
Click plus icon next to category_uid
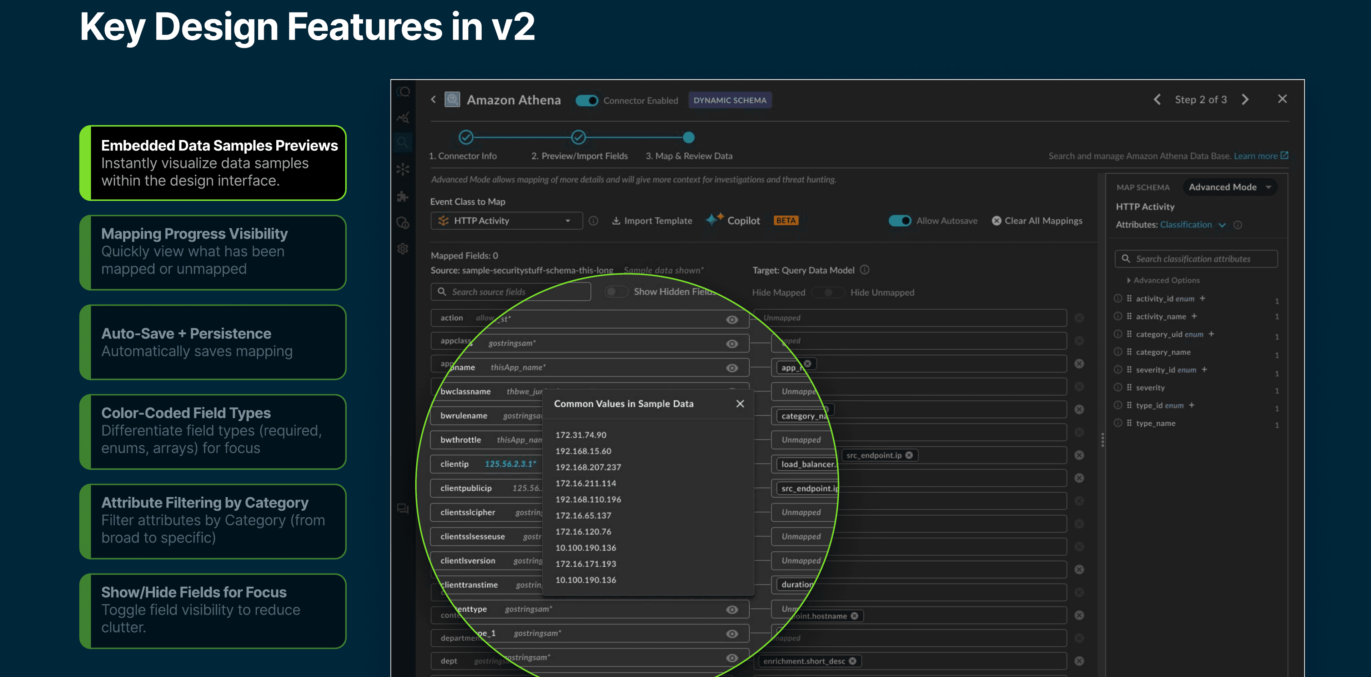click(1211, 334)
